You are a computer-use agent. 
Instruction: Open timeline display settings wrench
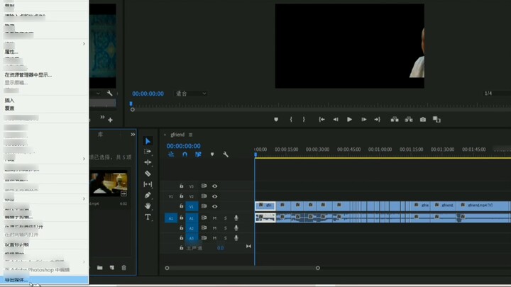(x=226, y=154)
